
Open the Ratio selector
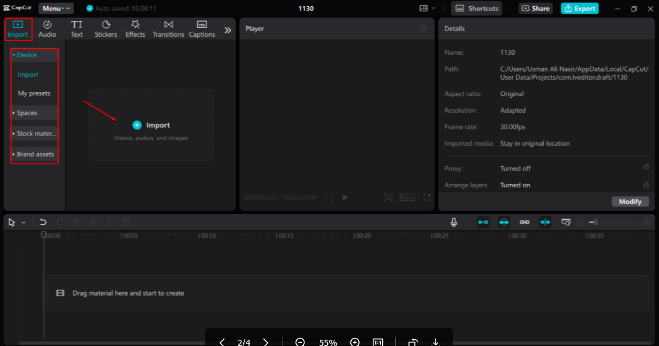click(407, 197)
